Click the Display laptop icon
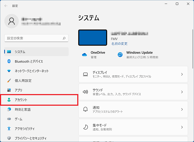This screenshot has height=142, width=194. coord(85,74)
